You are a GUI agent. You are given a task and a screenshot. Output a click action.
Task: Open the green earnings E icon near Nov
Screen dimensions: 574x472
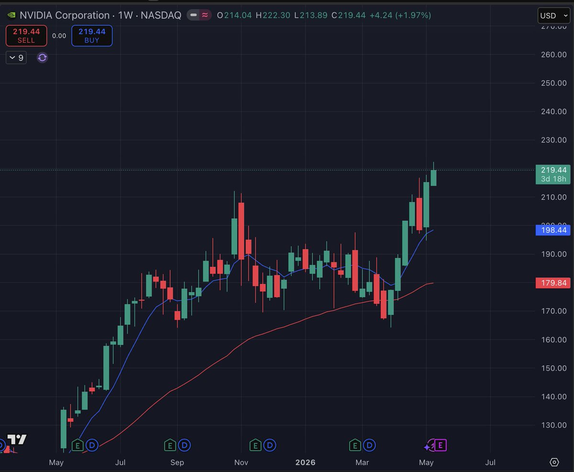pos(255,446)
